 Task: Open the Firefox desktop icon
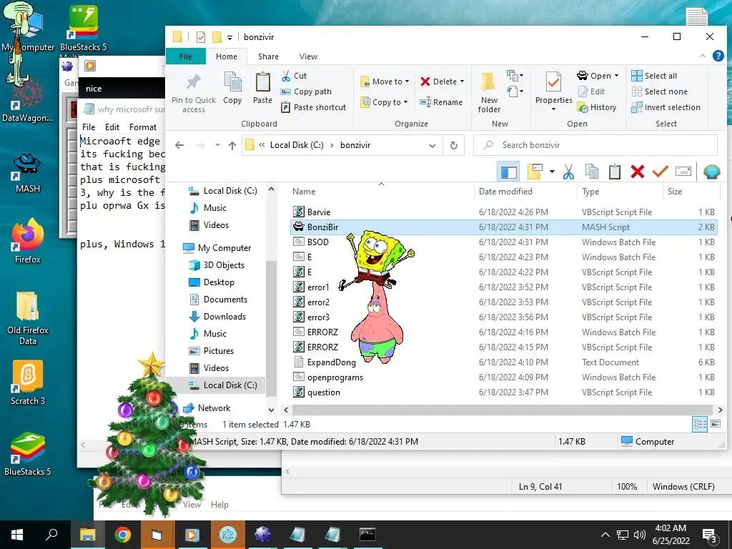point(28,241)
